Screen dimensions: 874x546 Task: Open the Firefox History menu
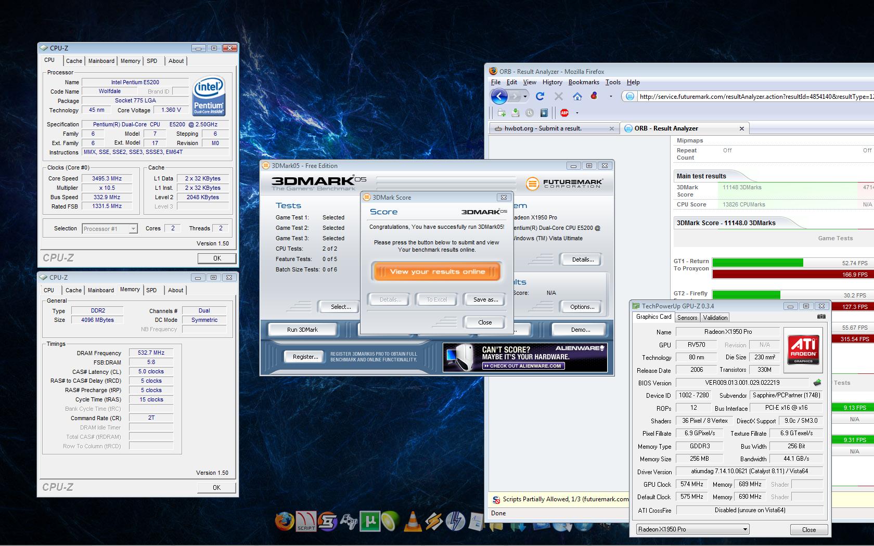pos(552,82)
